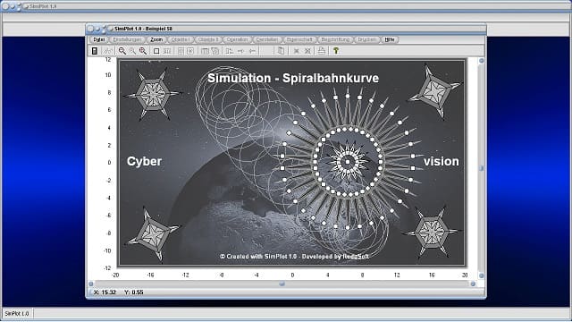Click the 'Cyber' label in plot
The height and width of the screenshot is (322, 572).
[144, 161]
